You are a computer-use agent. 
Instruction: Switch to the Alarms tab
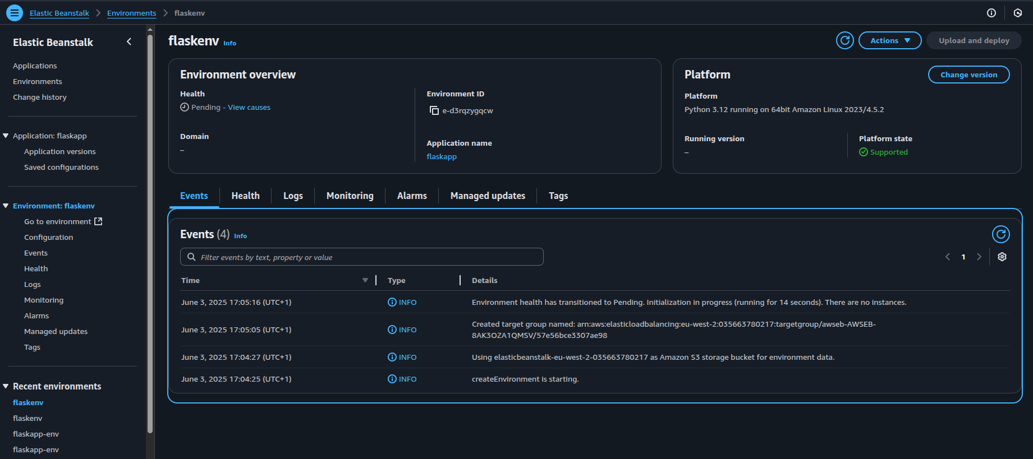click(412, 196)
